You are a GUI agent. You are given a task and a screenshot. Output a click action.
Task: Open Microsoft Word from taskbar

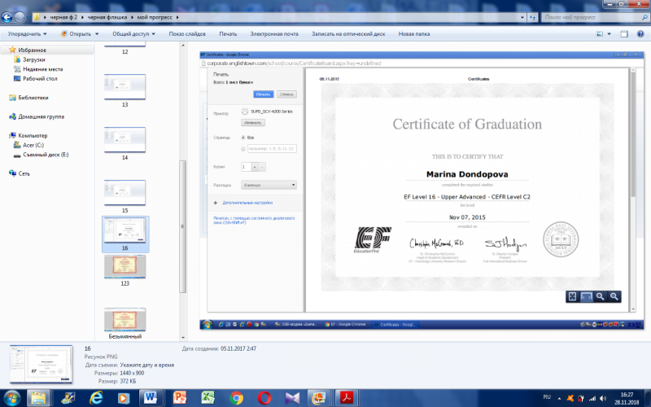coord(151,398)
